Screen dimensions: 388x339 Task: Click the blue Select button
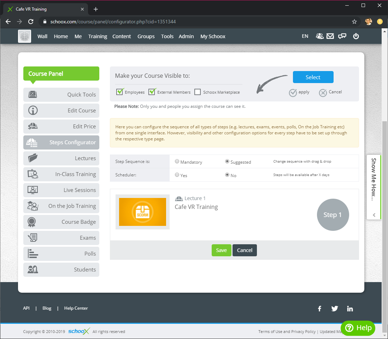click(313, 77)
